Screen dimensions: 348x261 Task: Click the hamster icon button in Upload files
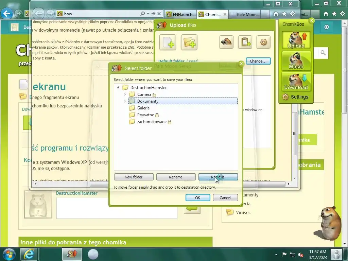(226, 42)
